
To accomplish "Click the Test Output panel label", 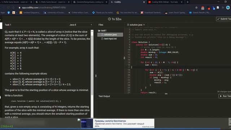I will [104, 96].
